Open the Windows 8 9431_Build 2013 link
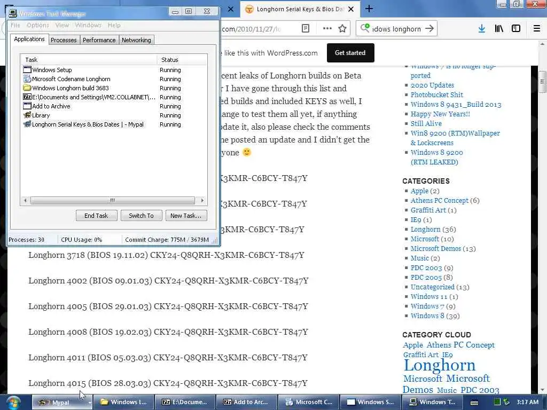 click(456, 104)
